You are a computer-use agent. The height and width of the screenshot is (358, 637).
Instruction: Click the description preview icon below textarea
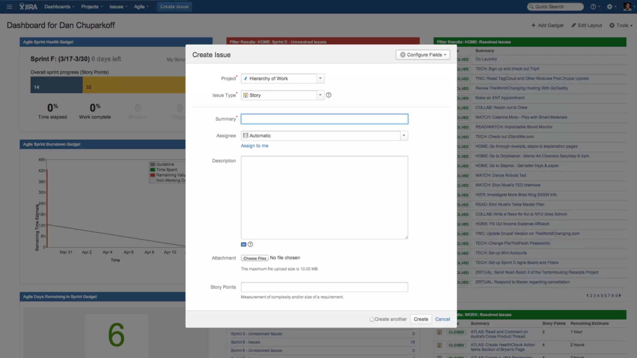coord(244,245)
